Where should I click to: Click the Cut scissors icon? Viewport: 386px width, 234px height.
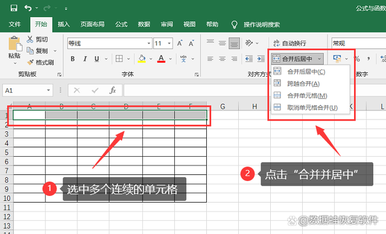click(x=30, y=39)
